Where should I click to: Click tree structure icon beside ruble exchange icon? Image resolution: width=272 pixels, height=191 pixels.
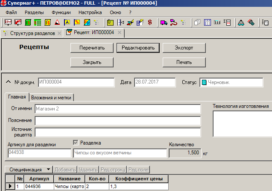coord(96,22)
